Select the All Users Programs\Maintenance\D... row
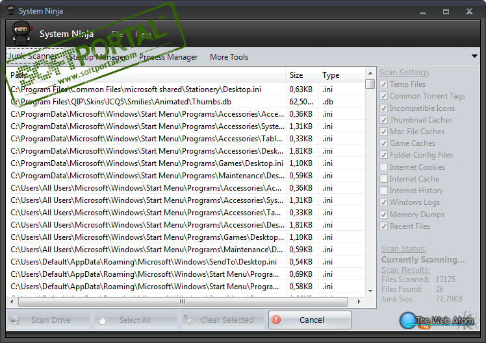 click(185, 250)
